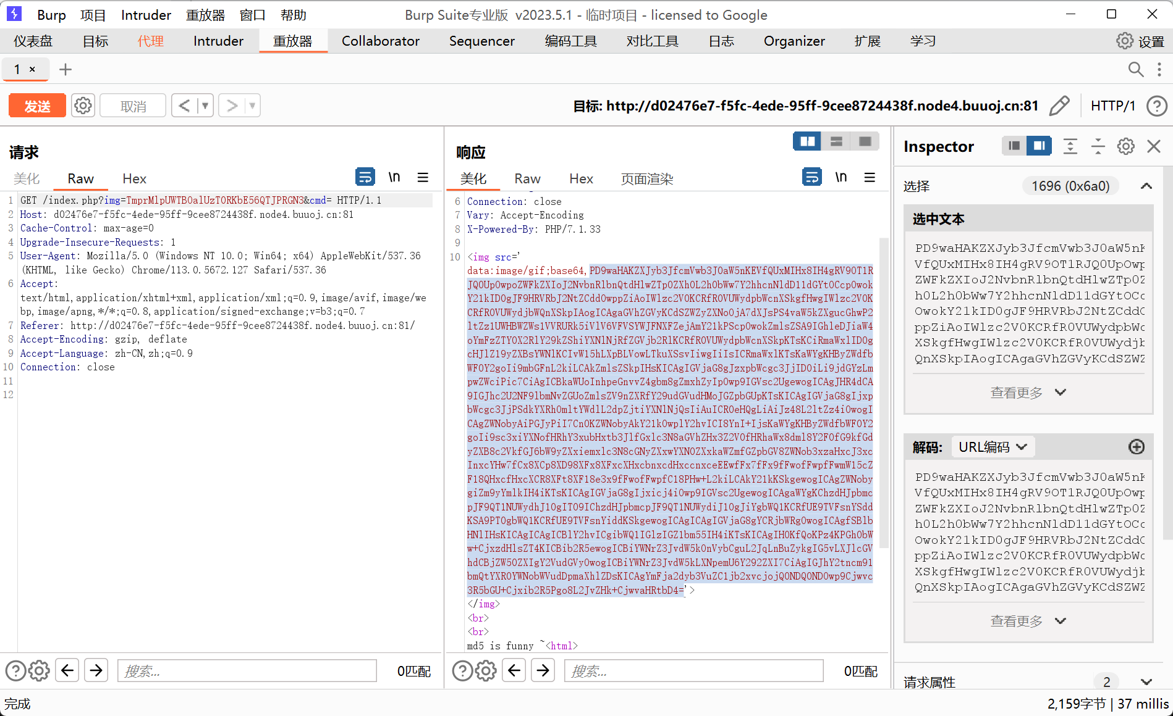
Task: Edit the target with the pencil icon
Action: [1059, 106]
